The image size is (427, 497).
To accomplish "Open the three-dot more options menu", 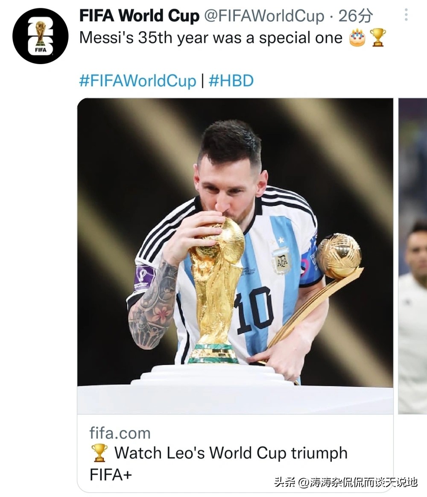I will coord(406,16).
